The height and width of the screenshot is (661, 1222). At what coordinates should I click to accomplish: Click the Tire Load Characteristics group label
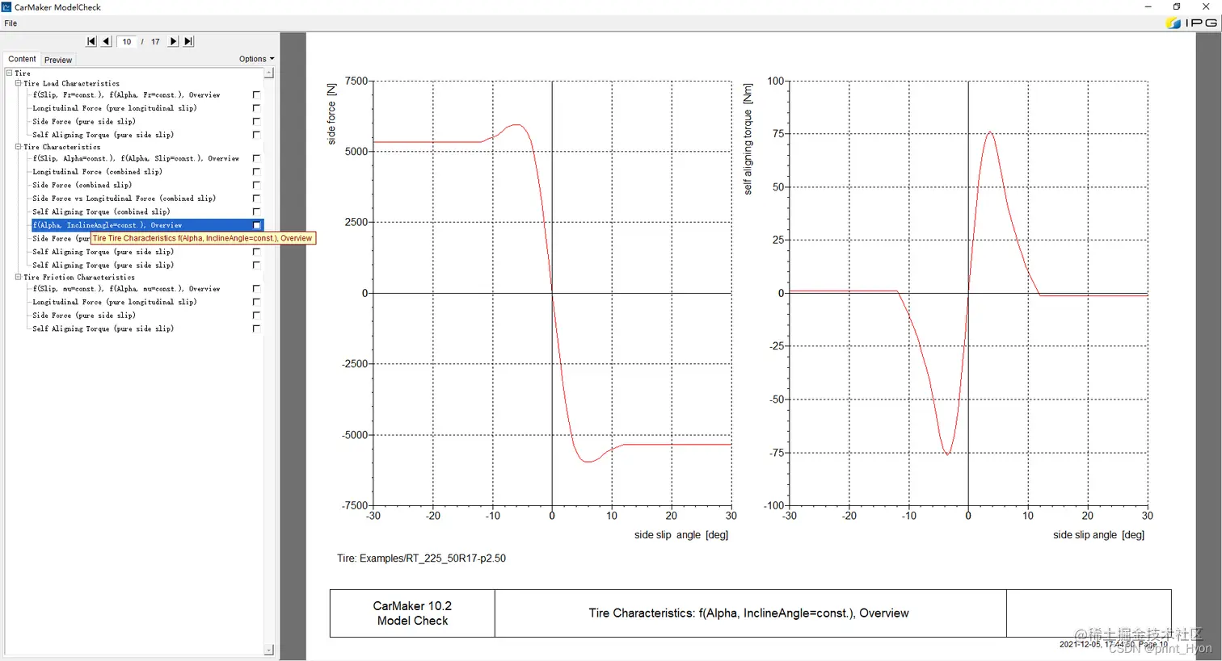click(71, 83)
